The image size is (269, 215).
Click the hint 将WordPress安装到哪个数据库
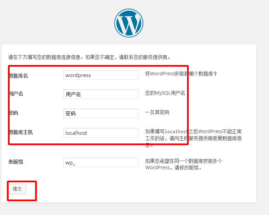coord(181,74)
